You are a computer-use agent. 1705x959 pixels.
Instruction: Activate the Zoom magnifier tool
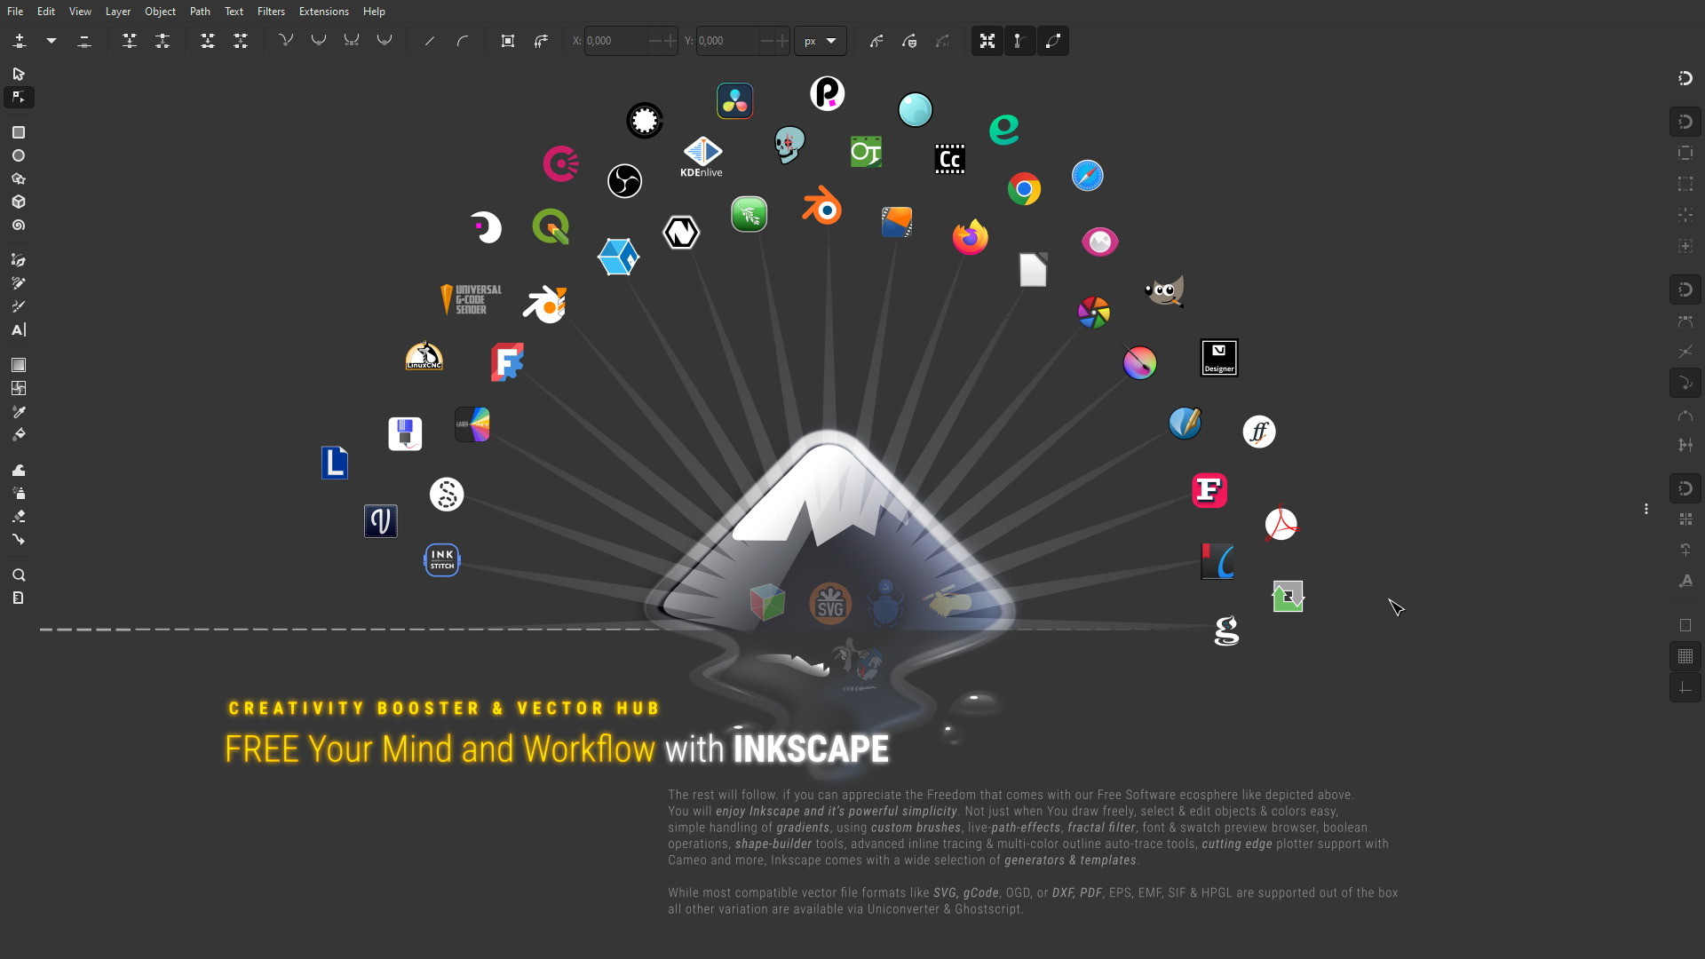19,575
